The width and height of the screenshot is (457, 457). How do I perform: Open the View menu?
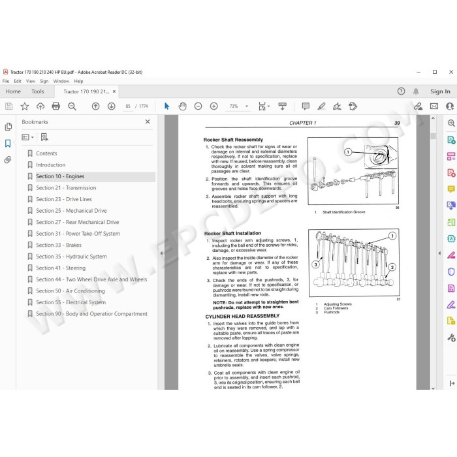[x=30, y=81]
